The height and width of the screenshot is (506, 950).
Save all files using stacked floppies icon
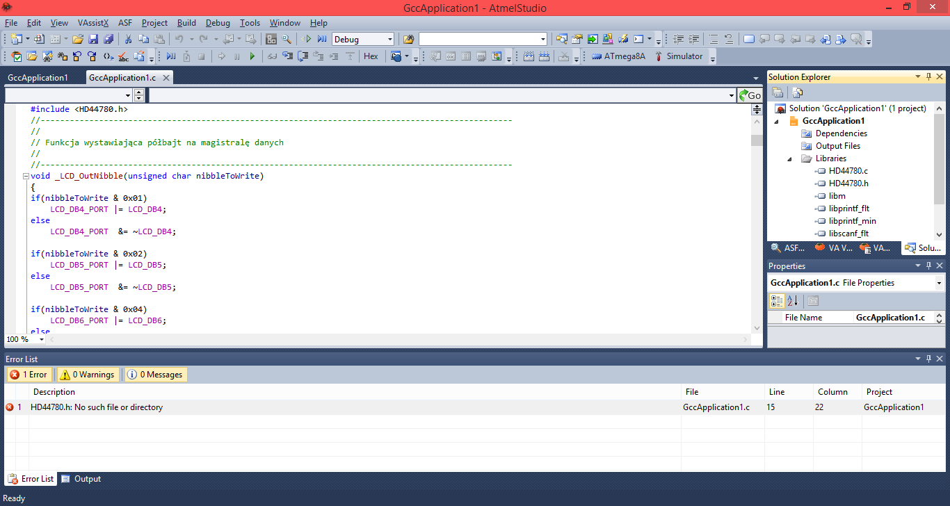click(108, 39)
